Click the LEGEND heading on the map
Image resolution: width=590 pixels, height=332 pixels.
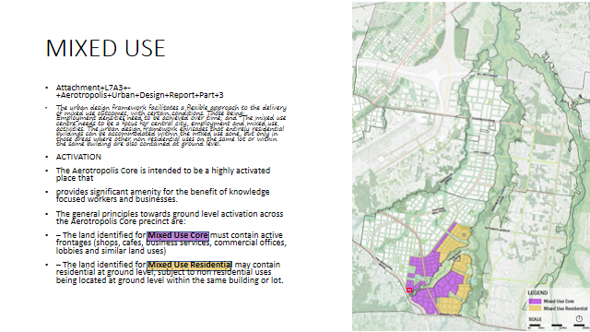pyautogui.click(x=537, y=292)
